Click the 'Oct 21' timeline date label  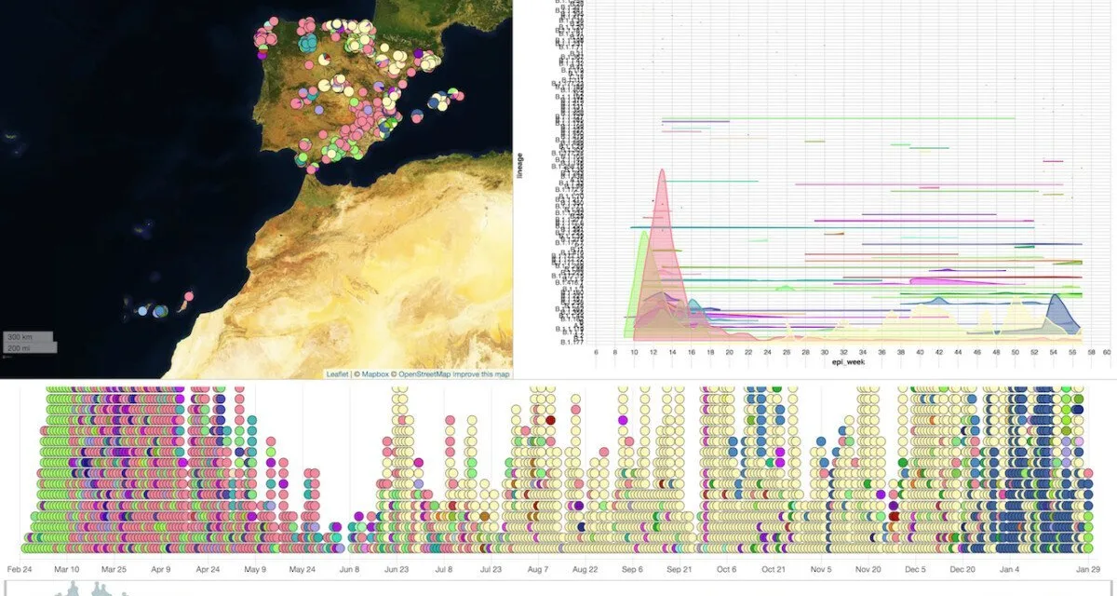(774, 569)
